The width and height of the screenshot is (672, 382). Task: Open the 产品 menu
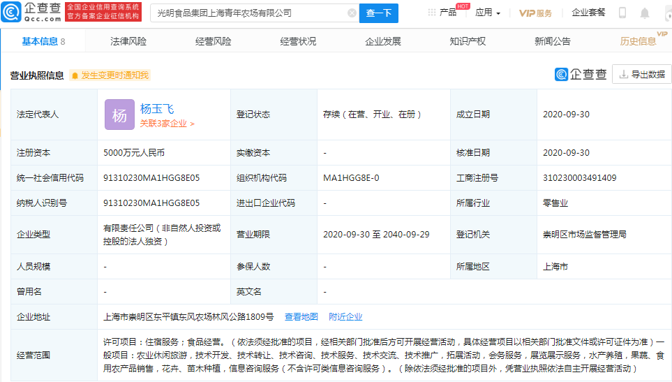pos(448,13)
